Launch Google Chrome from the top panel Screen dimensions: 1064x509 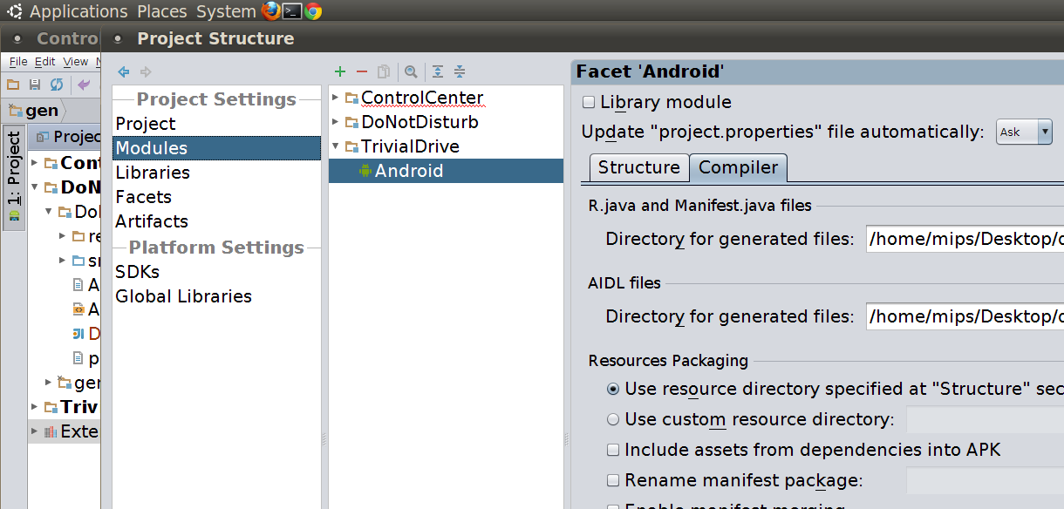[313, 11]
